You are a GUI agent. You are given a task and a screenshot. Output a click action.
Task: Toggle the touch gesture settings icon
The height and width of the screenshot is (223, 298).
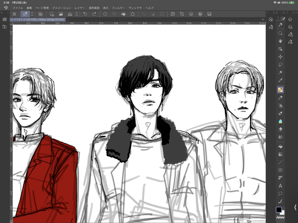coord(25,14)
